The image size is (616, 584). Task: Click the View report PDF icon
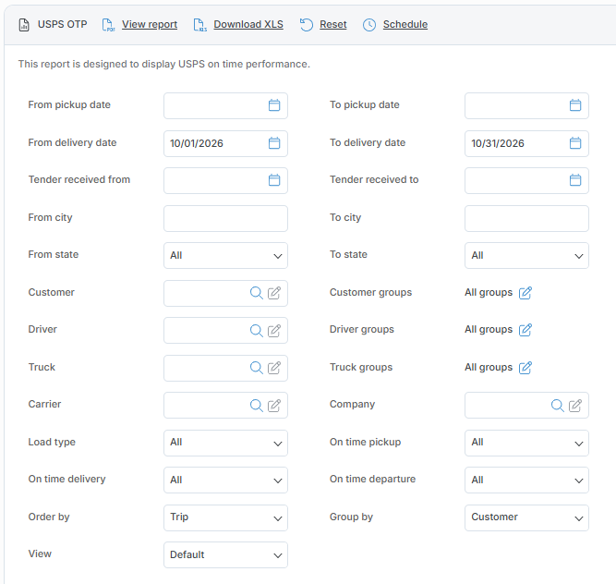pos(108,25)
